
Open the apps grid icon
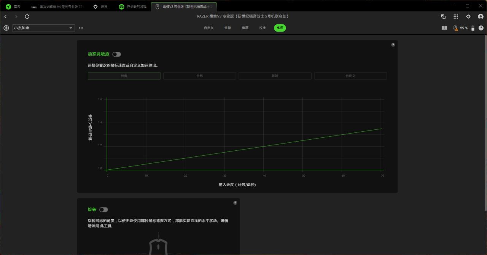(x=456, y=16)
